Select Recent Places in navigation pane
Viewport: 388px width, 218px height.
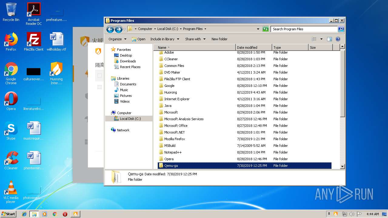tap(130, 67)
